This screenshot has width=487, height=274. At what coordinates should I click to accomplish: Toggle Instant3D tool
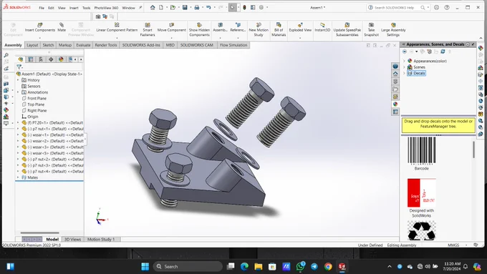pyautogui.click(x=322, y=27)
